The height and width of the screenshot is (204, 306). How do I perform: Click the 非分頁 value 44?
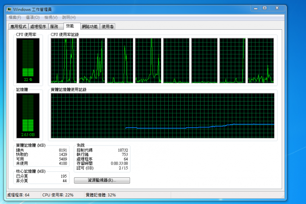65,181
